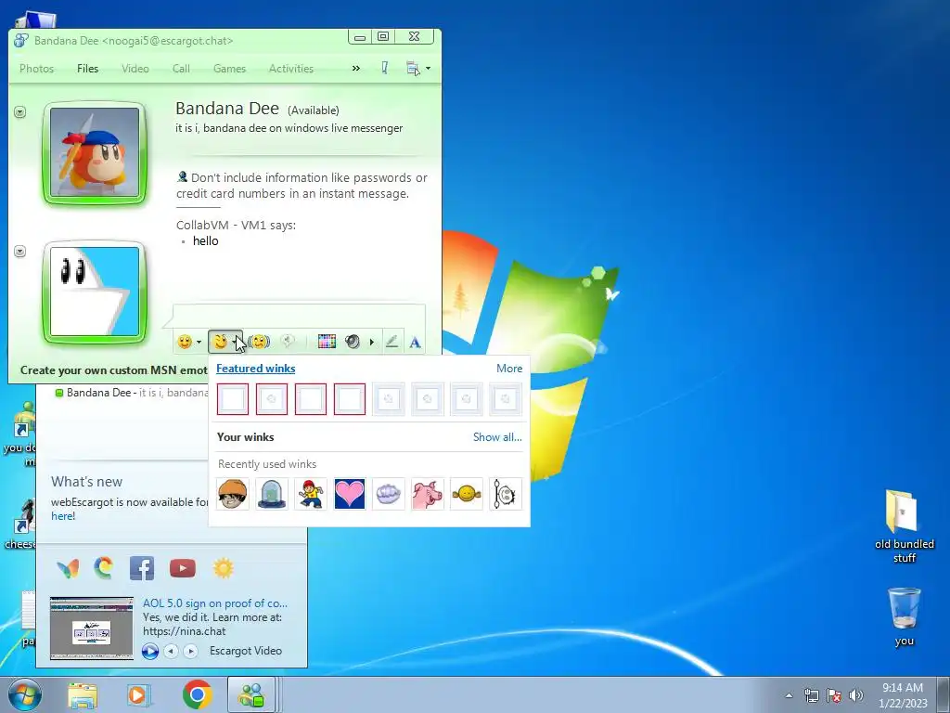Click the Escargot video thumbnail

click(x=92, y=629)
